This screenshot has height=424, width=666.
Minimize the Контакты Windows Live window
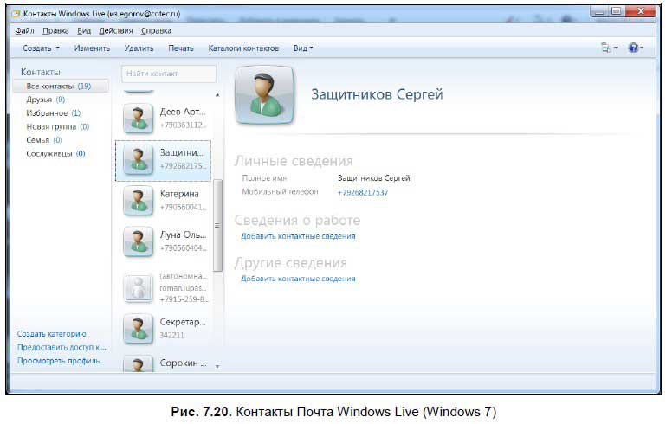pyautogui.click(x=599, y=11)
